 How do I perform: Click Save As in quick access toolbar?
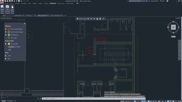(12, 1)
